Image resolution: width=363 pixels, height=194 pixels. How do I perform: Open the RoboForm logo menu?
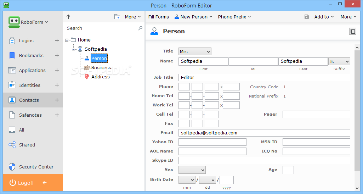coord(28,22)
